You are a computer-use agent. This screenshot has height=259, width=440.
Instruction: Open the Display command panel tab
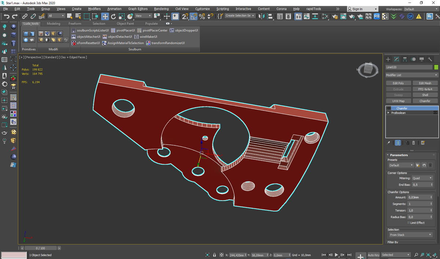click(x=422, y=59)
